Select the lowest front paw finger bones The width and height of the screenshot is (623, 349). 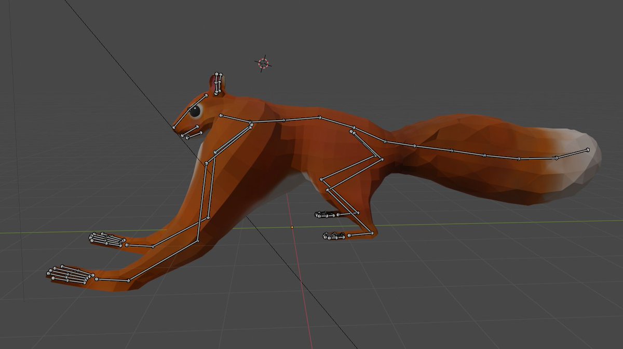[x=70, y=275]
